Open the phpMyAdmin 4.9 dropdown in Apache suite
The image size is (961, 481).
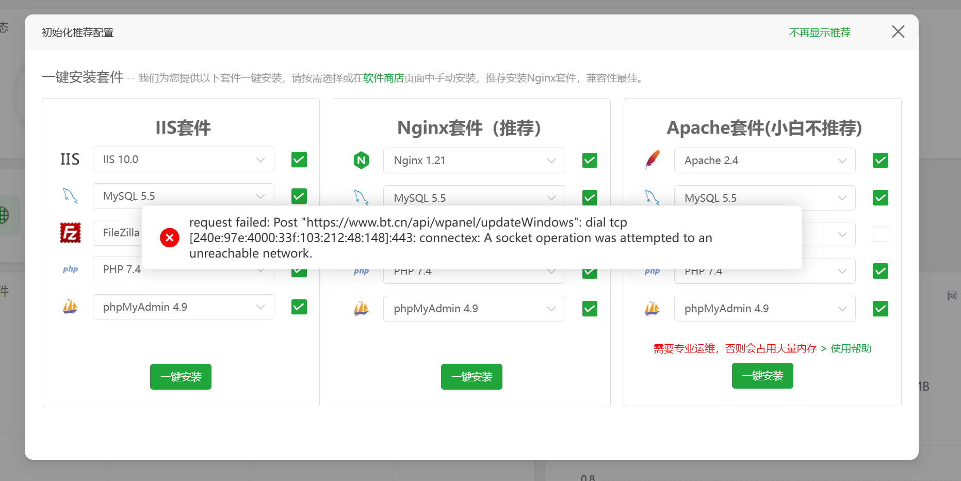pyautogui.click(x=765, y=309)
